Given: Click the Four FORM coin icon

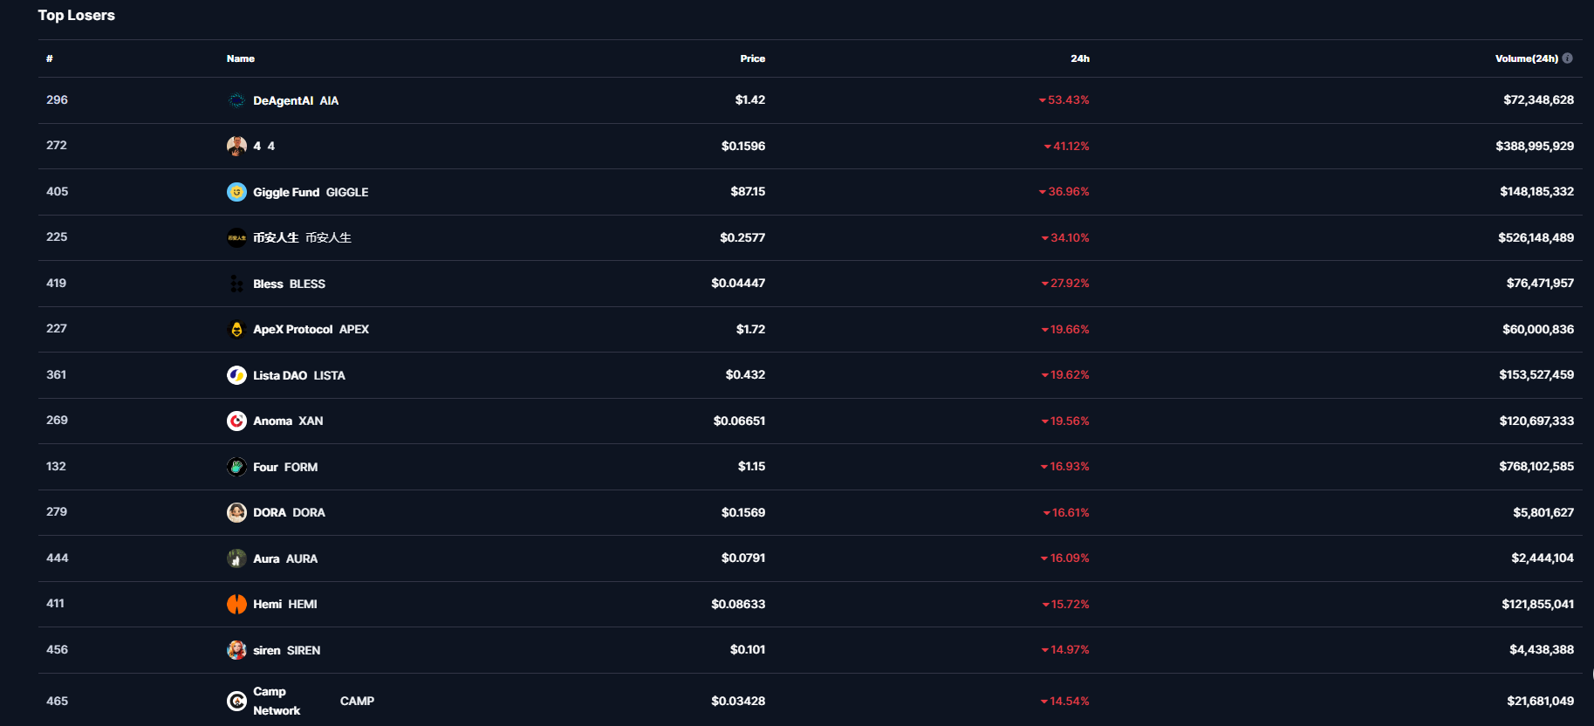Looking at the screenshot, I should (236, 467).
